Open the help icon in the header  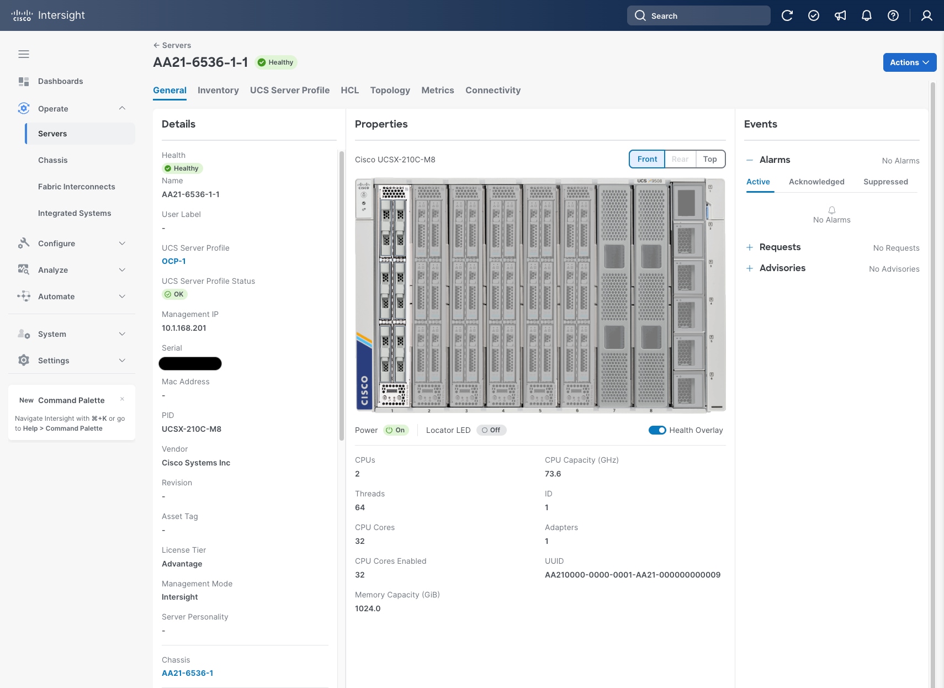click(893, 15)
